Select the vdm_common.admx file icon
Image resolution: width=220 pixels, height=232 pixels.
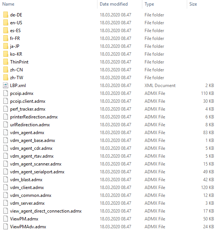pyautogui.click(x=6, y=195)
